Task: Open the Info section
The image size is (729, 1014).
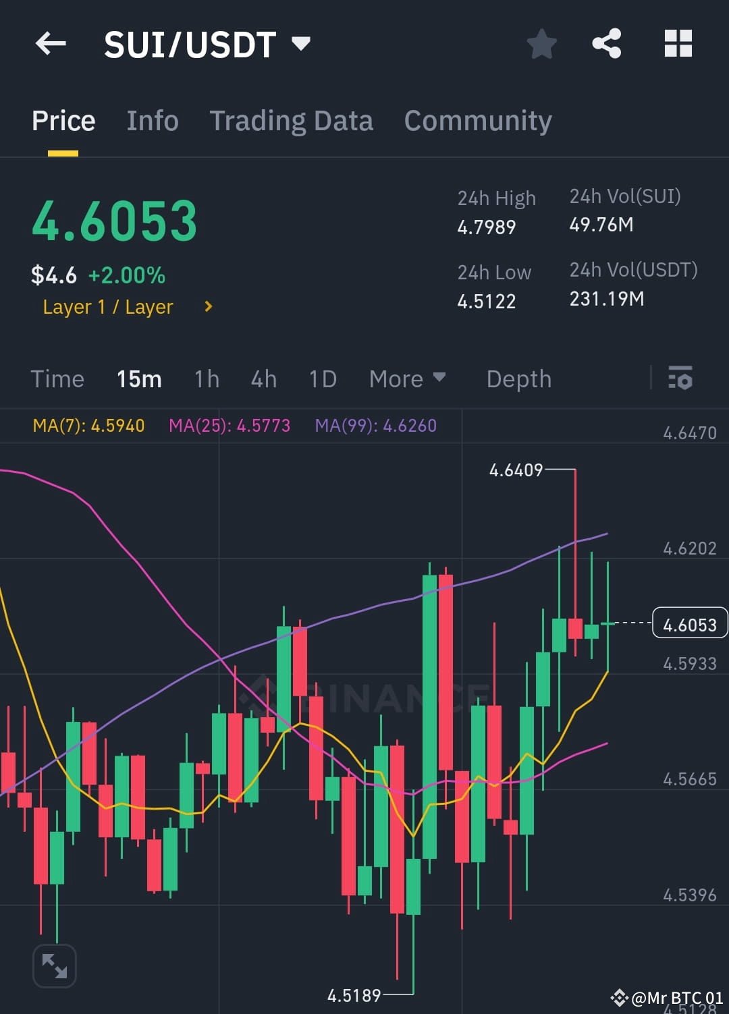Action: (152, 120)
